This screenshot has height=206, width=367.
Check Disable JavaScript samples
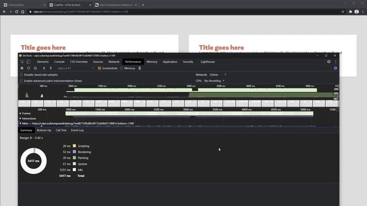pyautogui.click(x=22, y=75)
